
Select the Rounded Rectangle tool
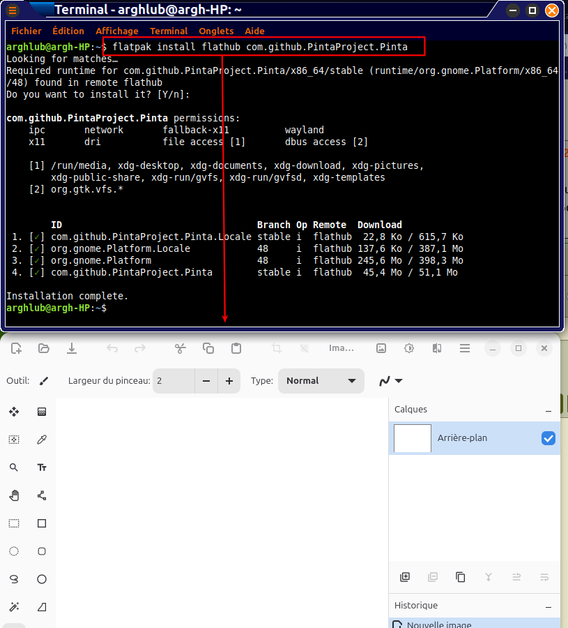[x=42, y=551]
